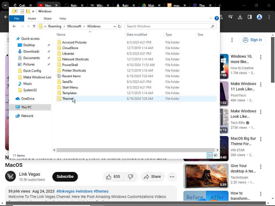Open the View ribbon tab

click(x=63, y=19)
